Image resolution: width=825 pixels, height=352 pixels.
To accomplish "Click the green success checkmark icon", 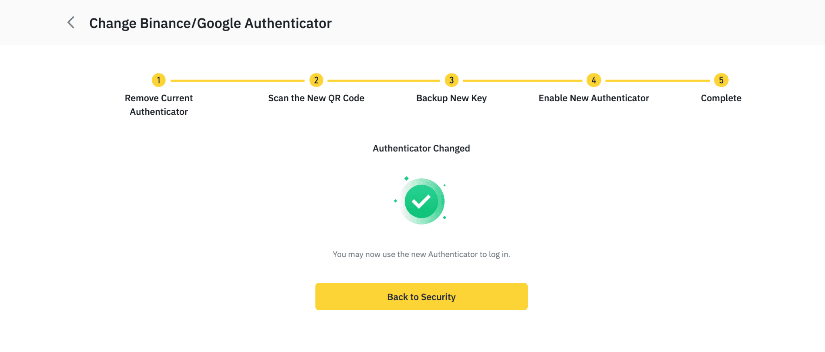I will 421,201.
